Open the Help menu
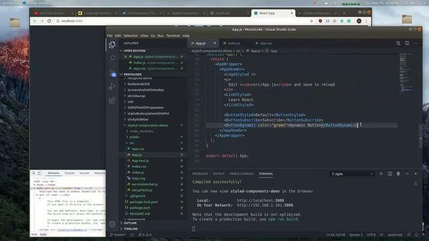The height and width of the screenshot is (241, 429). point(186,35)
